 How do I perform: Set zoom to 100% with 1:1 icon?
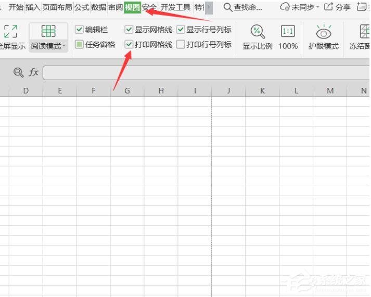pos(288,32)
